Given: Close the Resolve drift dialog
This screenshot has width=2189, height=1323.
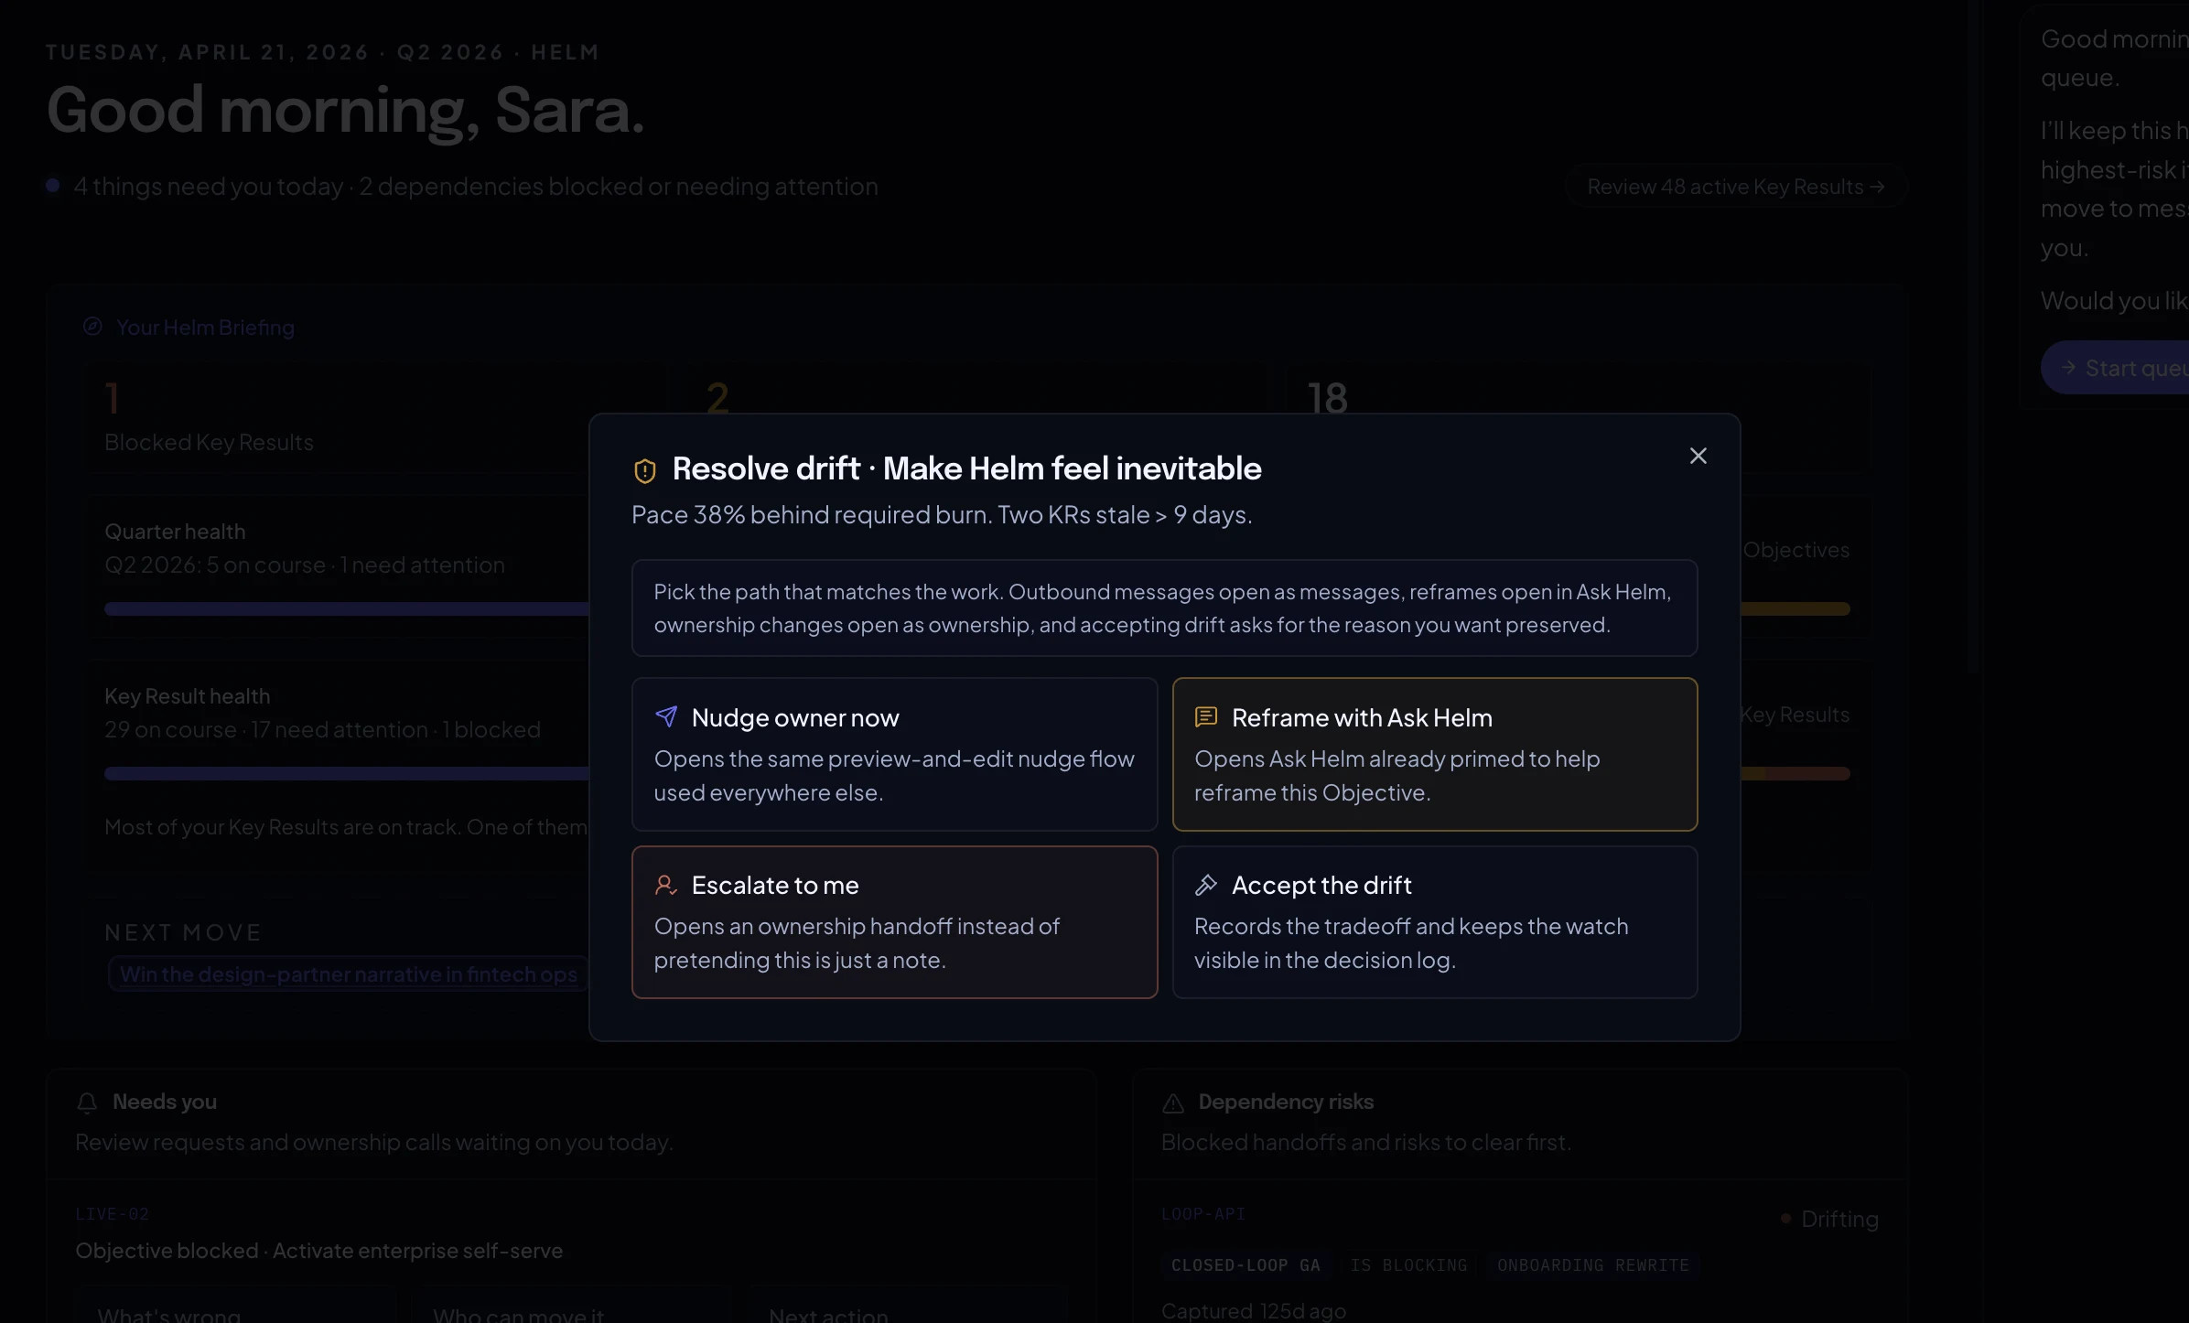Looking at the screenshot, I should (x=1698, y=456).
